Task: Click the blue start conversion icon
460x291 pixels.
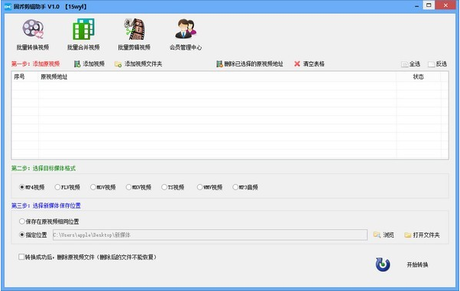Action: tap(383, 264)
